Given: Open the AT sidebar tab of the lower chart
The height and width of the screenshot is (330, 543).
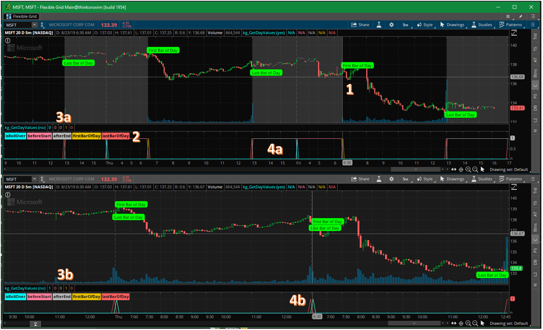Looking at the screenshot, I should 536,214.
